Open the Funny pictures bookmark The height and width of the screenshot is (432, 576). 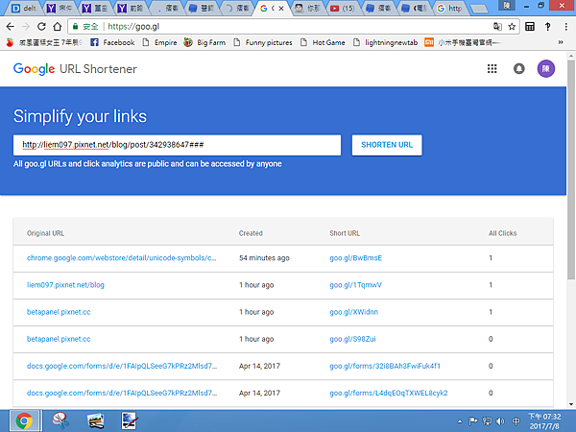click(x=263, y=42)
